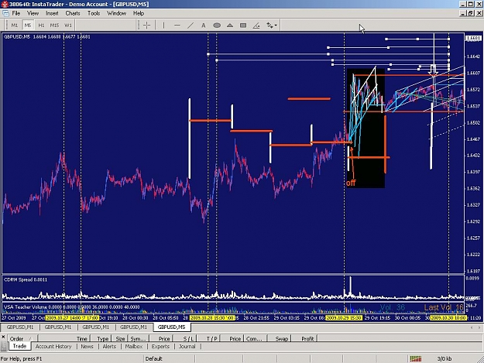Open the Help menu
The image size is (484, 363).
coord(139,13)
